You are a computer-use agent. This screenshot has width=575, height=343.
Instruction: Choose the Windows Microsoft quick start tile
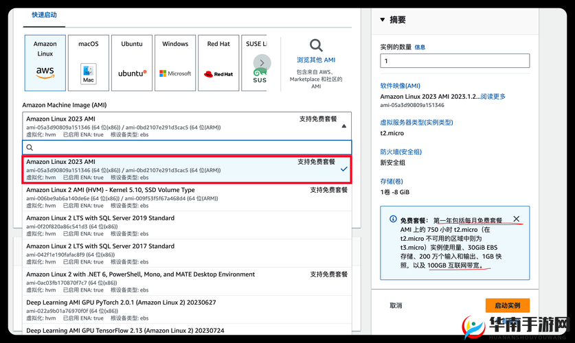(x=175, y=63)
